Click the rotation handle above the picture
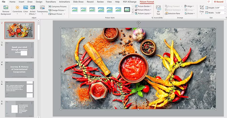This screenshot has height=118, width=227. click(138, 23)
